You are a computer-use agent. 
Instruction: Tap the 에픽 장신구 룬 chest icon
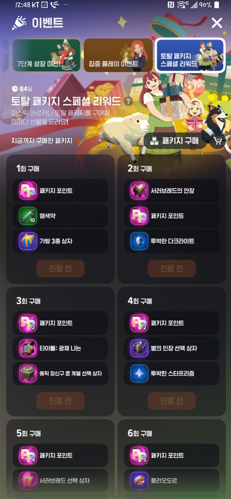click(28, 373)
